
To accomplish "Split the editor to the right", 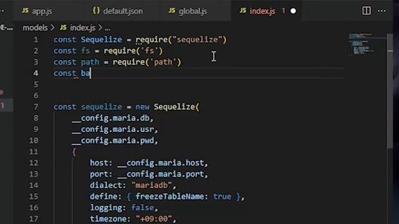I will pos(366,11).
